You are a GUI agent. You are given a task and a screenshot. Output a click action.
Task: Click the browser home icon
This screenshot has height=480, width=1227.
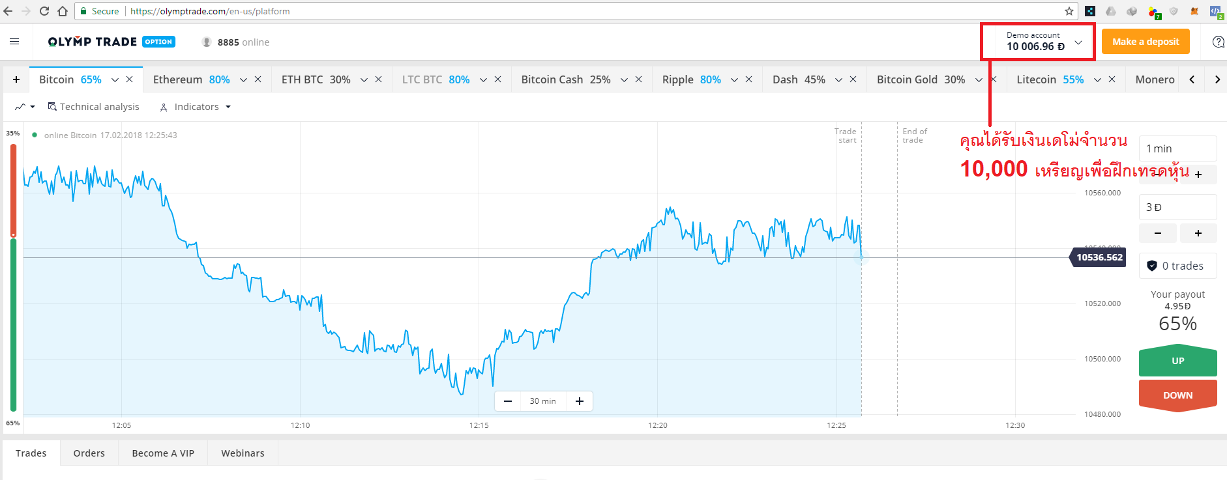pyautogui.click(x=63, y=11)
